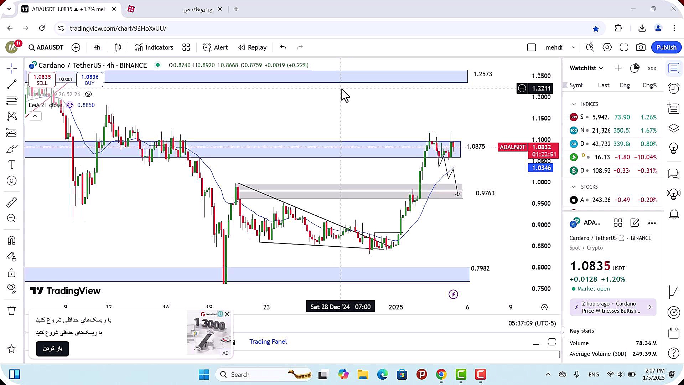Click the Publish button
This screenshot has height=385, width=684.
(666, 47)
